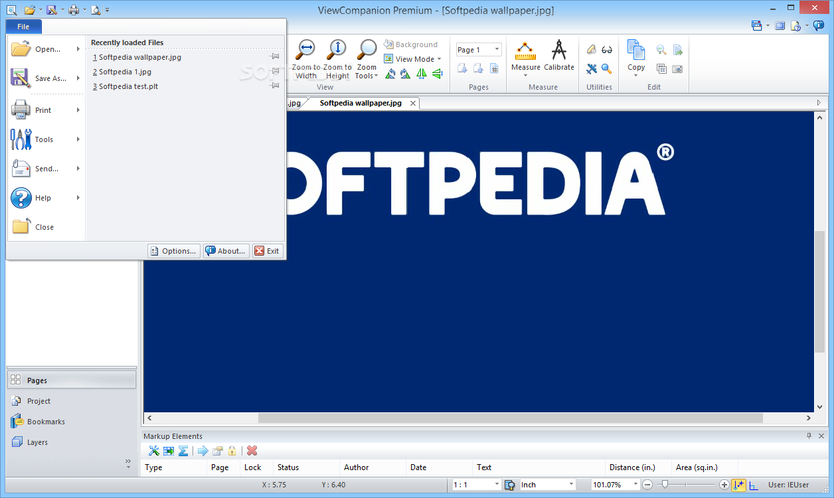The width and height of the screenshot is (834, 498).
Task: Click Close in the File menu
Action: pyautogui.click(x=46, y=227)
